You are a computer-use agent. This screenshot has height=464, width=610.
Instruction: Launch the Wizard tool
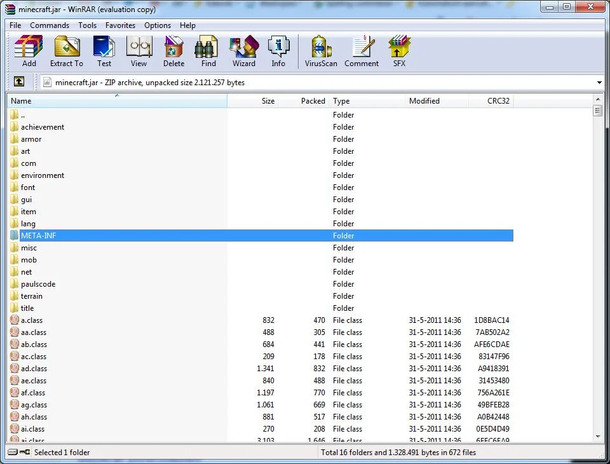[x=244, y=51]
